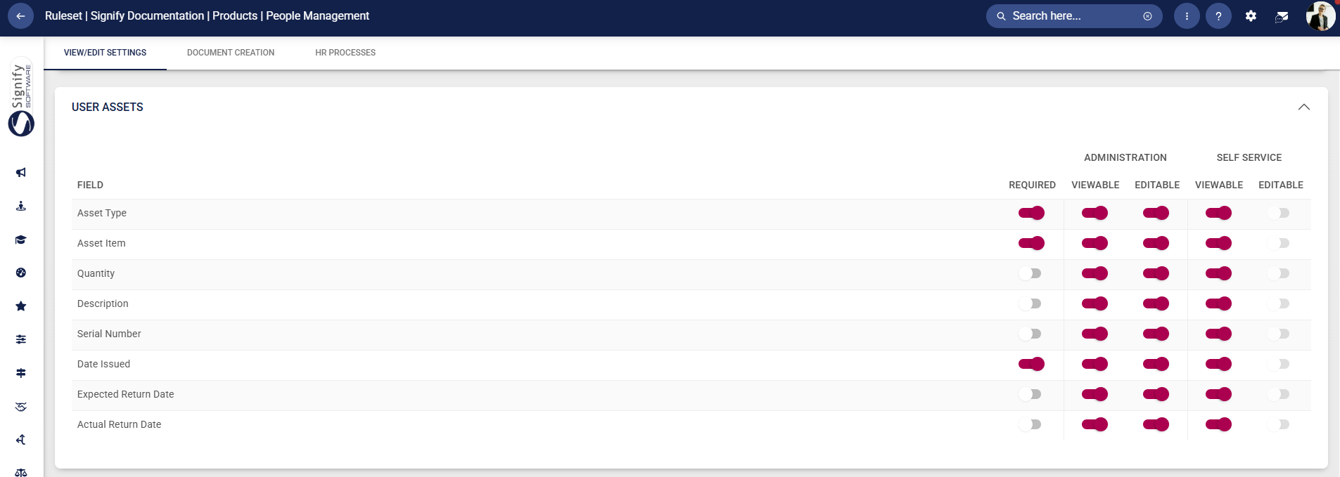Open the graduation cap sidebar icon
1340x477 pixels.
[x=21, y=240]
